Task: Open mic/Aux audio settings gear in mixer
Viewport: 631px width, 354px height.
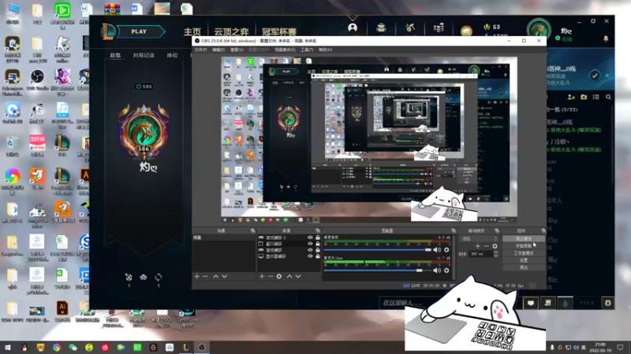Action: 446,271
